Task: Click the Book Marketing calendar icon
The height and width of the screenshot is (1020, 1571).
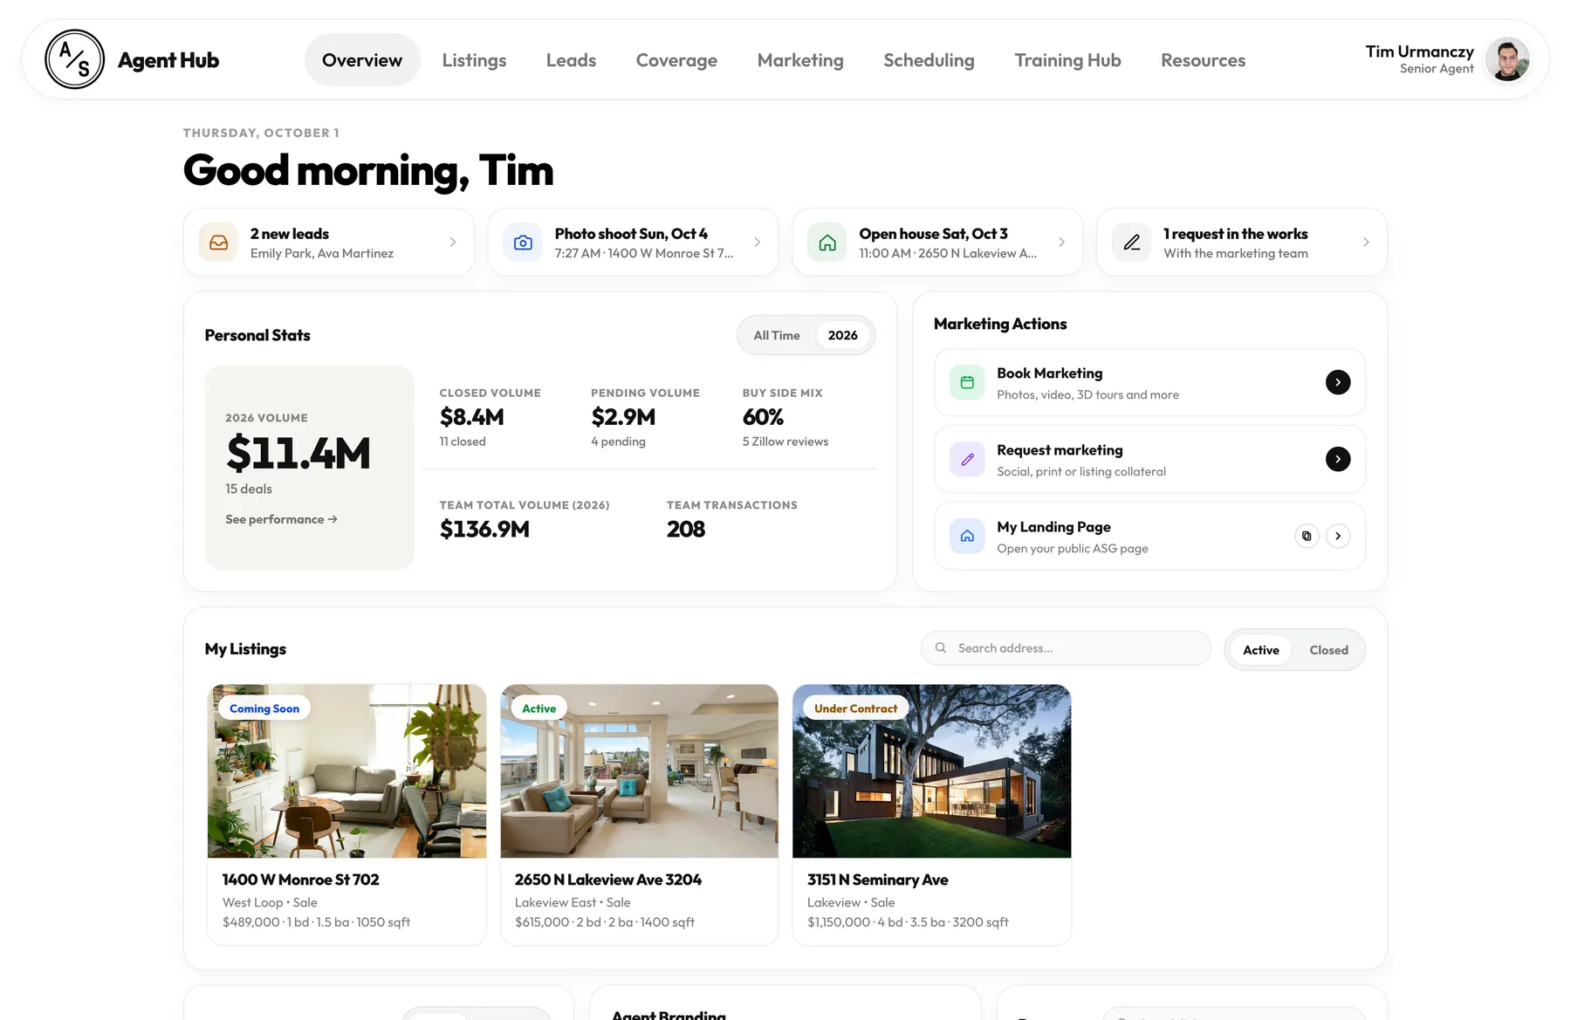Action: [x=967, y=382]
